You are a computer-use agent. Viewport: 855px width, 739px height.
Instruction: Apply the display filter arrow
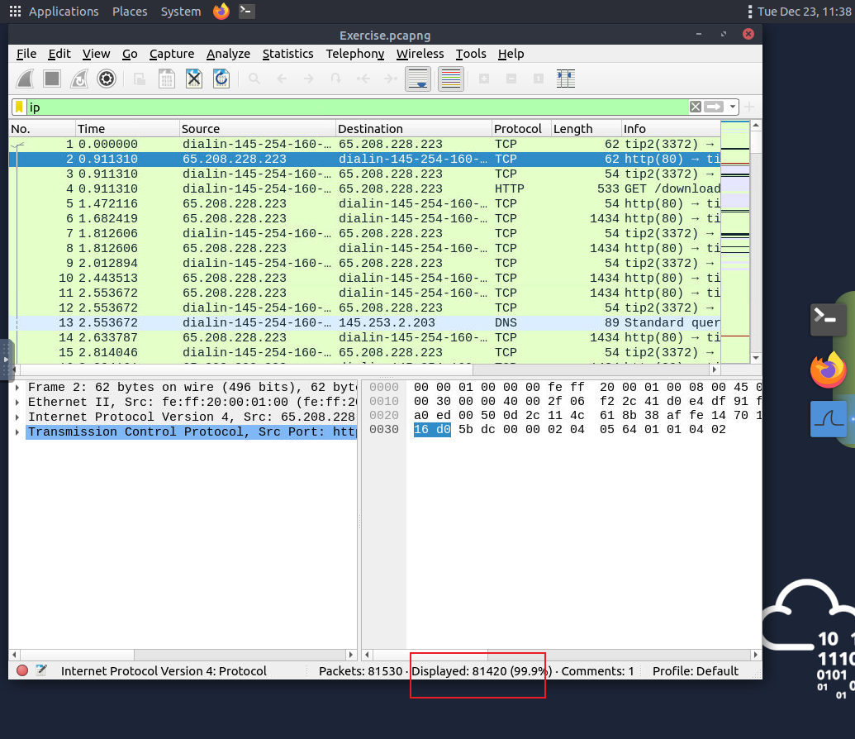pos(714,107)
